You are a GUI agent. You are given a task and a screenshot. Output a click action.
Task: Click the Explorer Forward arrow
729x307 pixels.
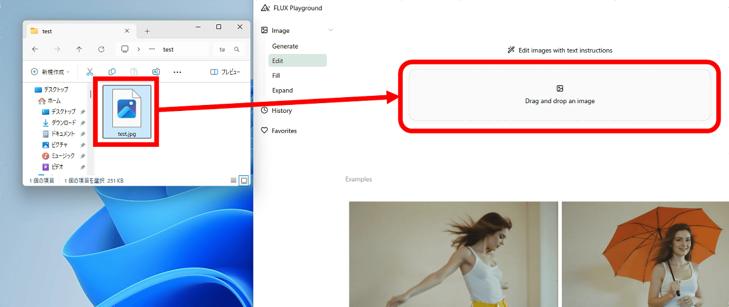[57, 49]
